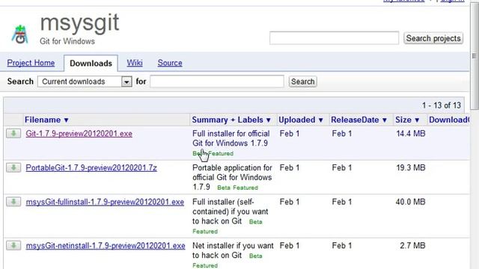Click download arrow icon for PortableGit-1.7.9-preview20120201.7z
479x269 pixels.
pyautogui.click(x=13, y=167)
